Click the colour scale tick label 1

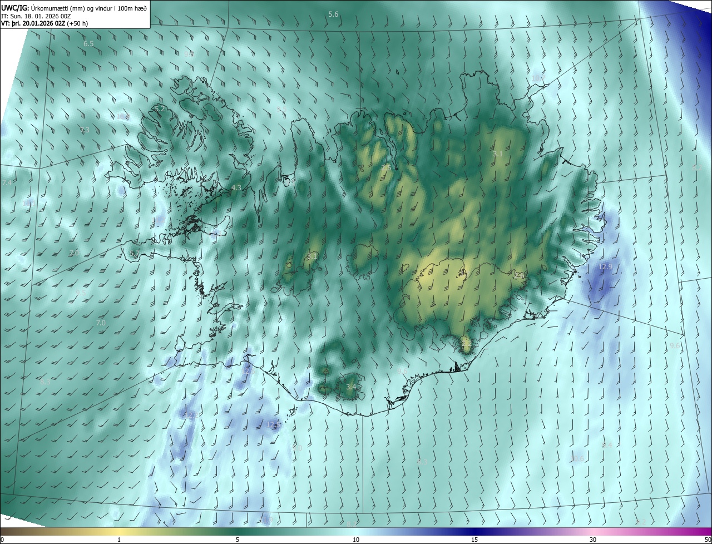(119, 540)
